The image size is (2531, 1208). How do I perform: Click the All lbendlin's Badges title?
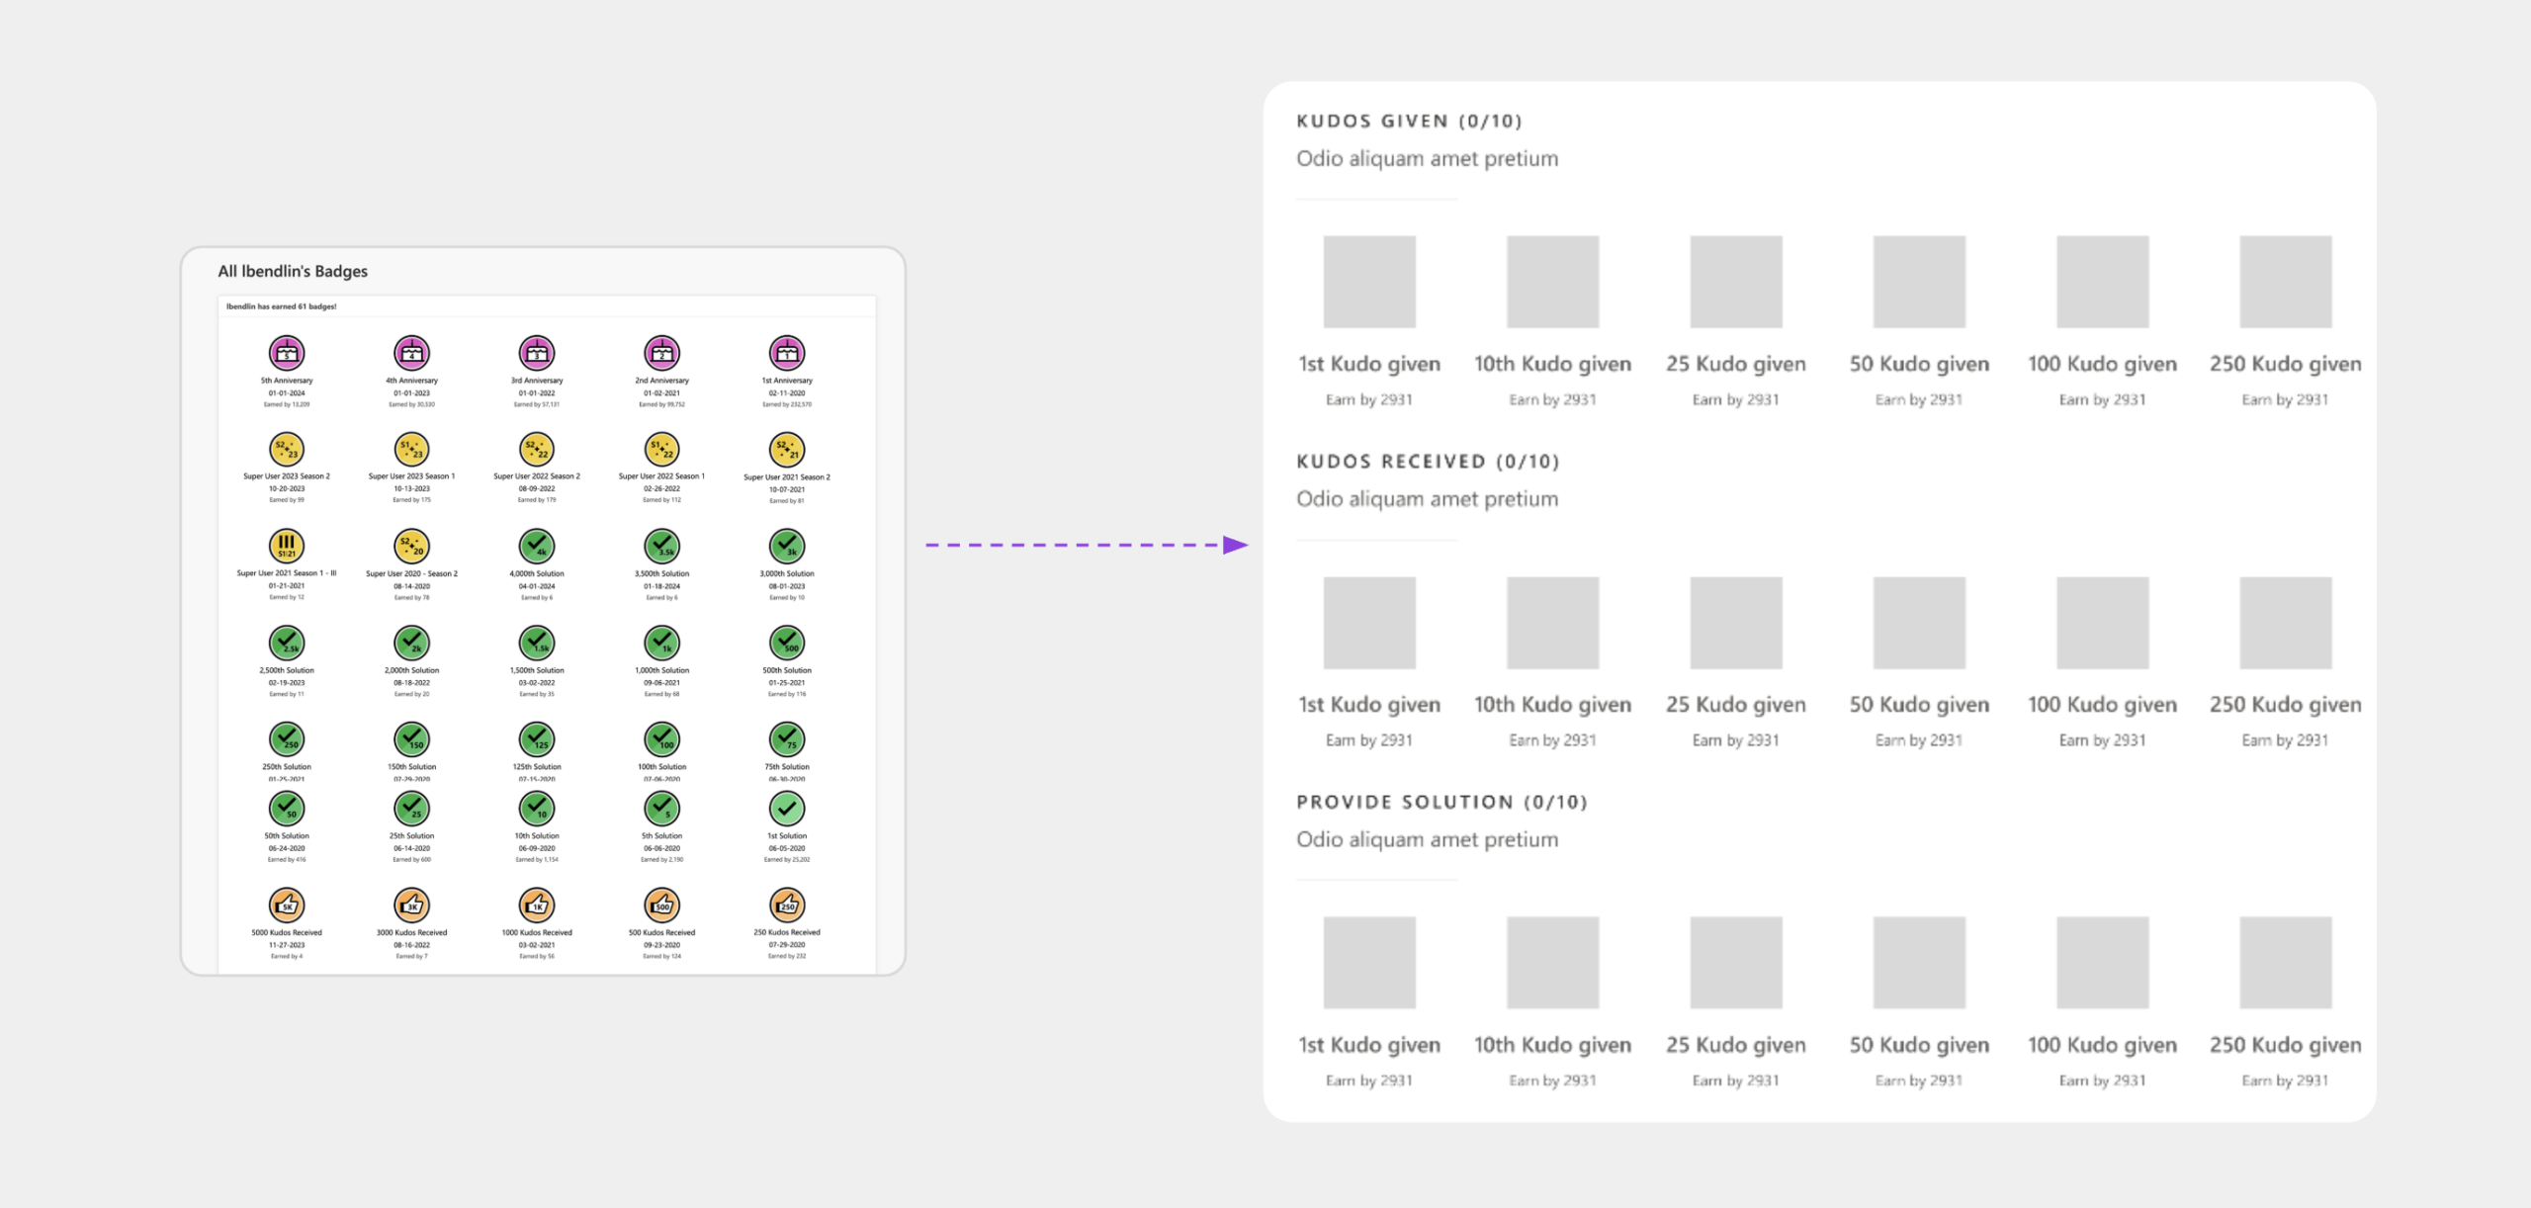pos(293,271)
